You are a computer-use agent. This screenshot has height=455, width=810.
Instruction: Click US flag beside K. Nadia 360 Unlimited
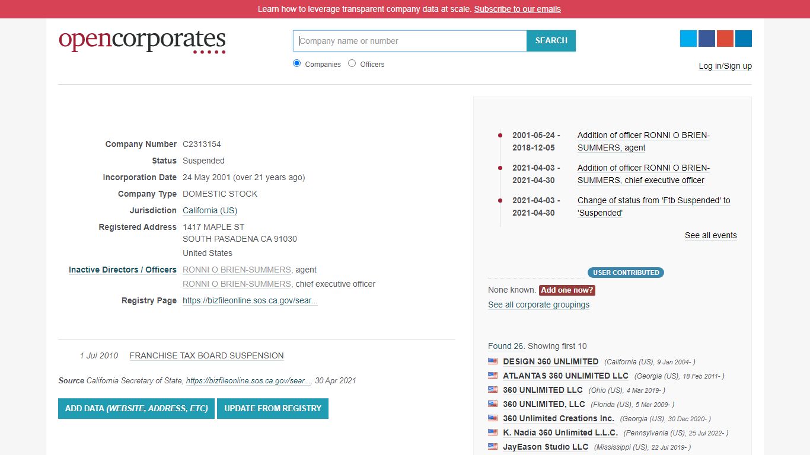pos(493,432)
